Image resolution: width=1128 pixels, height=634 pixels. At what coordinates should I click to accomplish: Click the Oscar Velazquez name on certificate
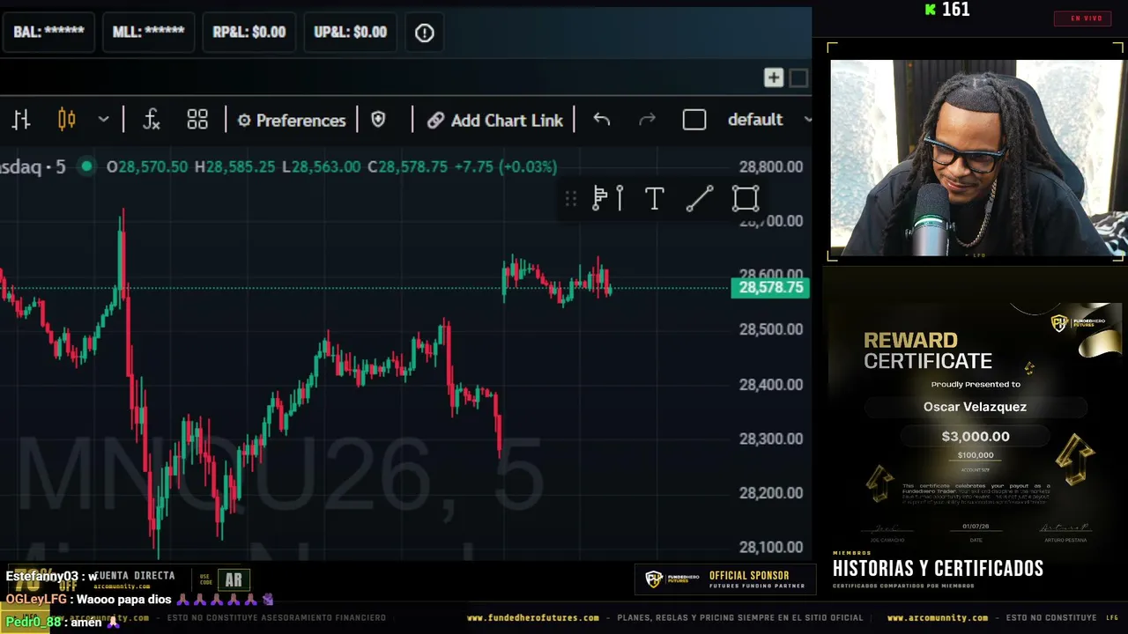pyautogui.click(x=975, y=407)
